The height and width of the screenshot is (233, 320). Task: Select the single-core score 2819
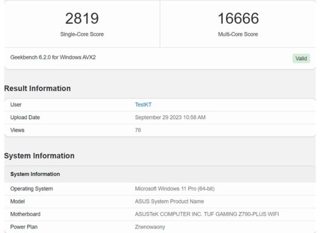point(82,19)
